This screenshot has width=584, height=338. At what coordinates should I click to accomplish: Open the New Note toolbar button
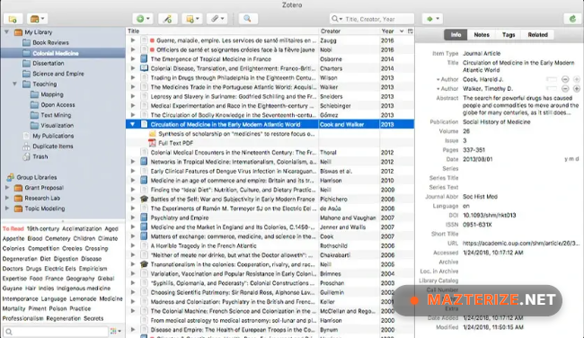(x=192, y=19)
